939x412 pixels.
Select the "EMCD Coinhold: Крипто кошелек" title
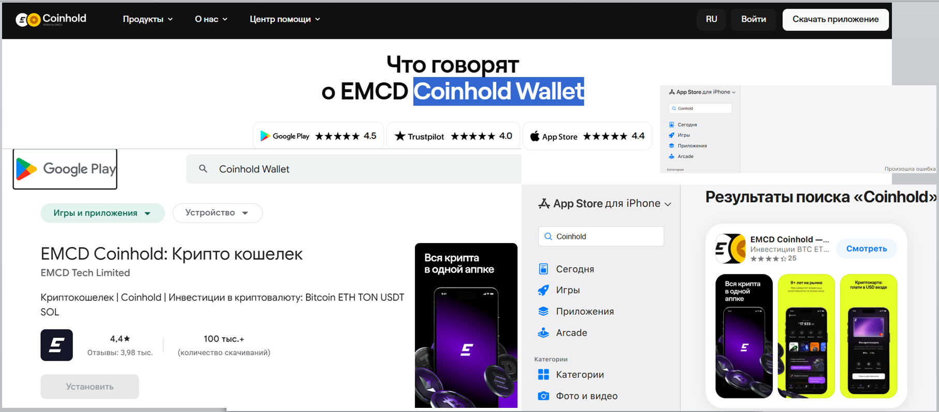[x=172, y=254]
